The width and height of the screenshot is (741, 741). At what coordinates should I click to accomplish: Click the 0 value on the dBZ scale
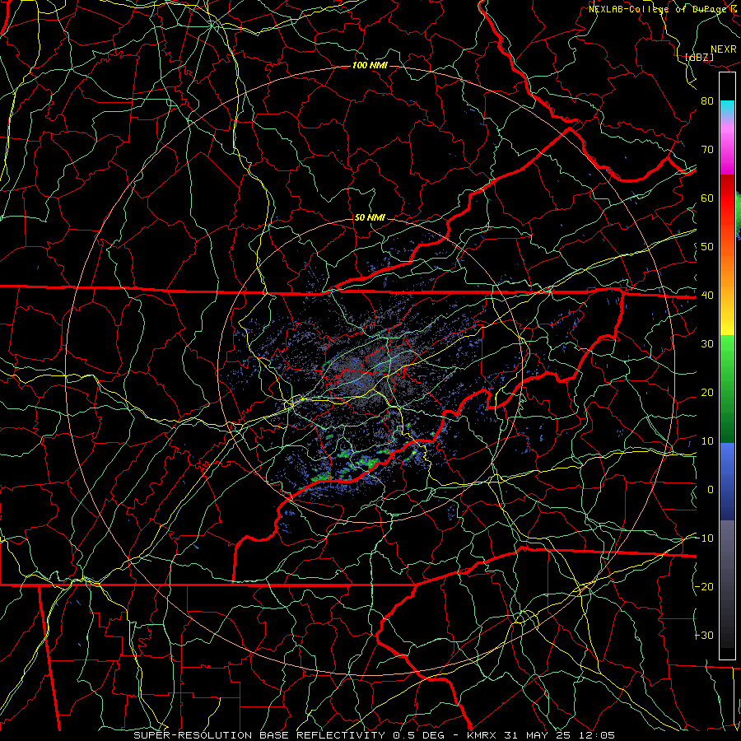[x=711, y=490]
